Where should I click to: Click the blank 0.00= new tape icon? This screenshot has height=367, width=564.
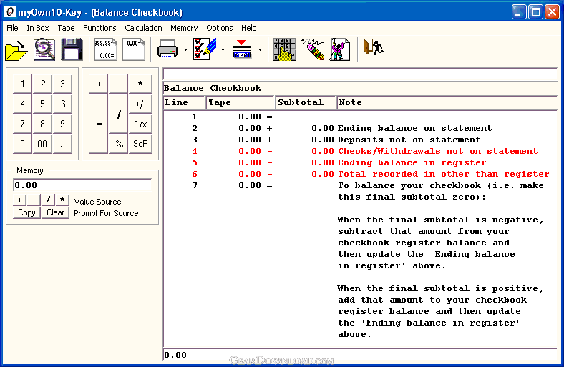pyautogui.click(x=134, y=49)
